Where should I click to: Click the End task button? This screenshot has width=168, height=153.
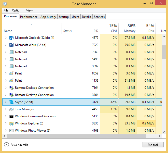153,145
